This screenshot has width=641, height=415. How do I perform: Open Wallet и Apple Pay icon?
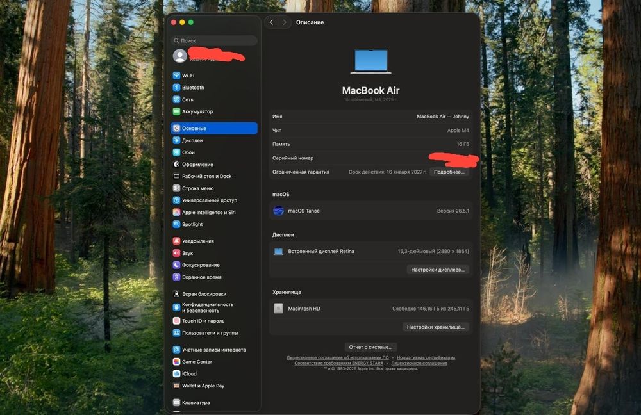pos(176,386)
